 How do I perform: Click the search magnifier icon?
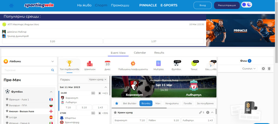pos(53,70)
